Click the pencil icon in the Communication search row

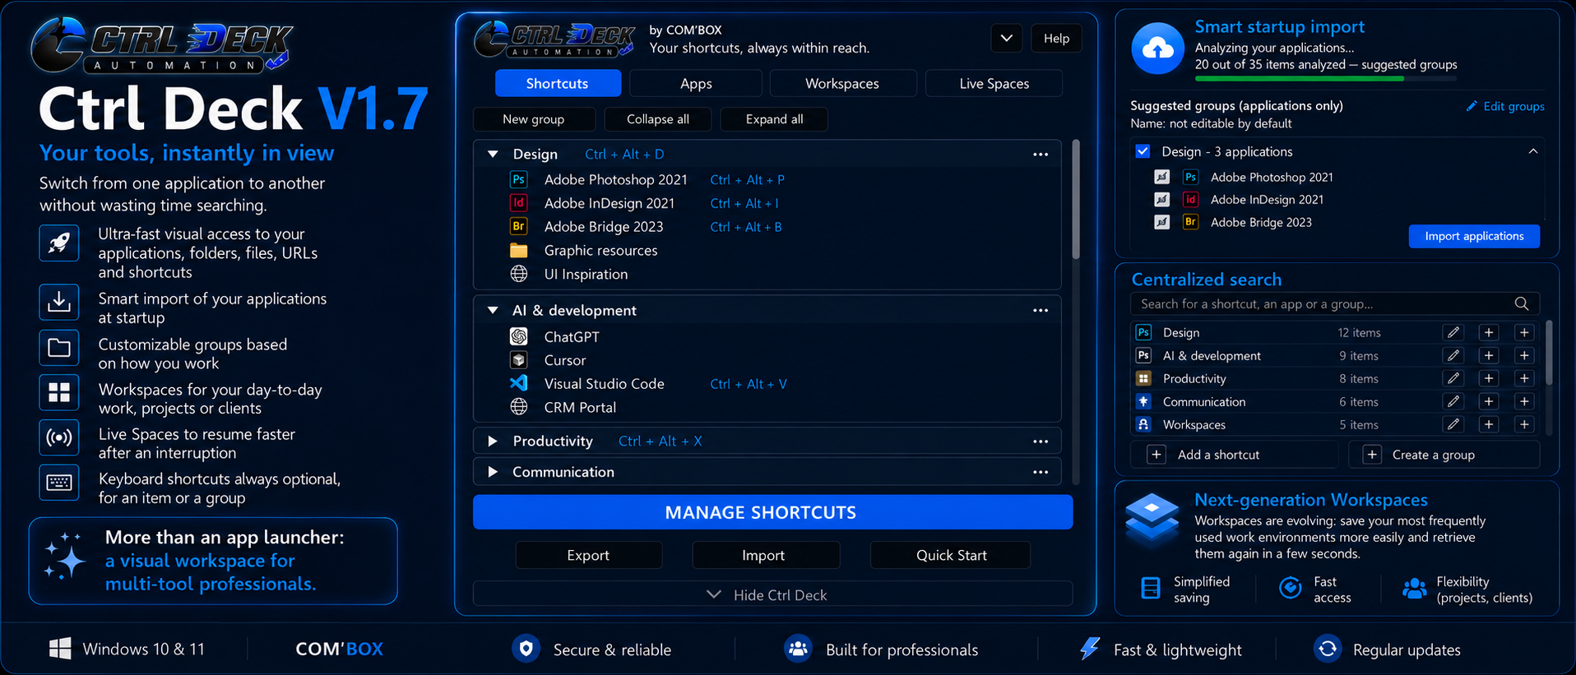(1453, 401)
